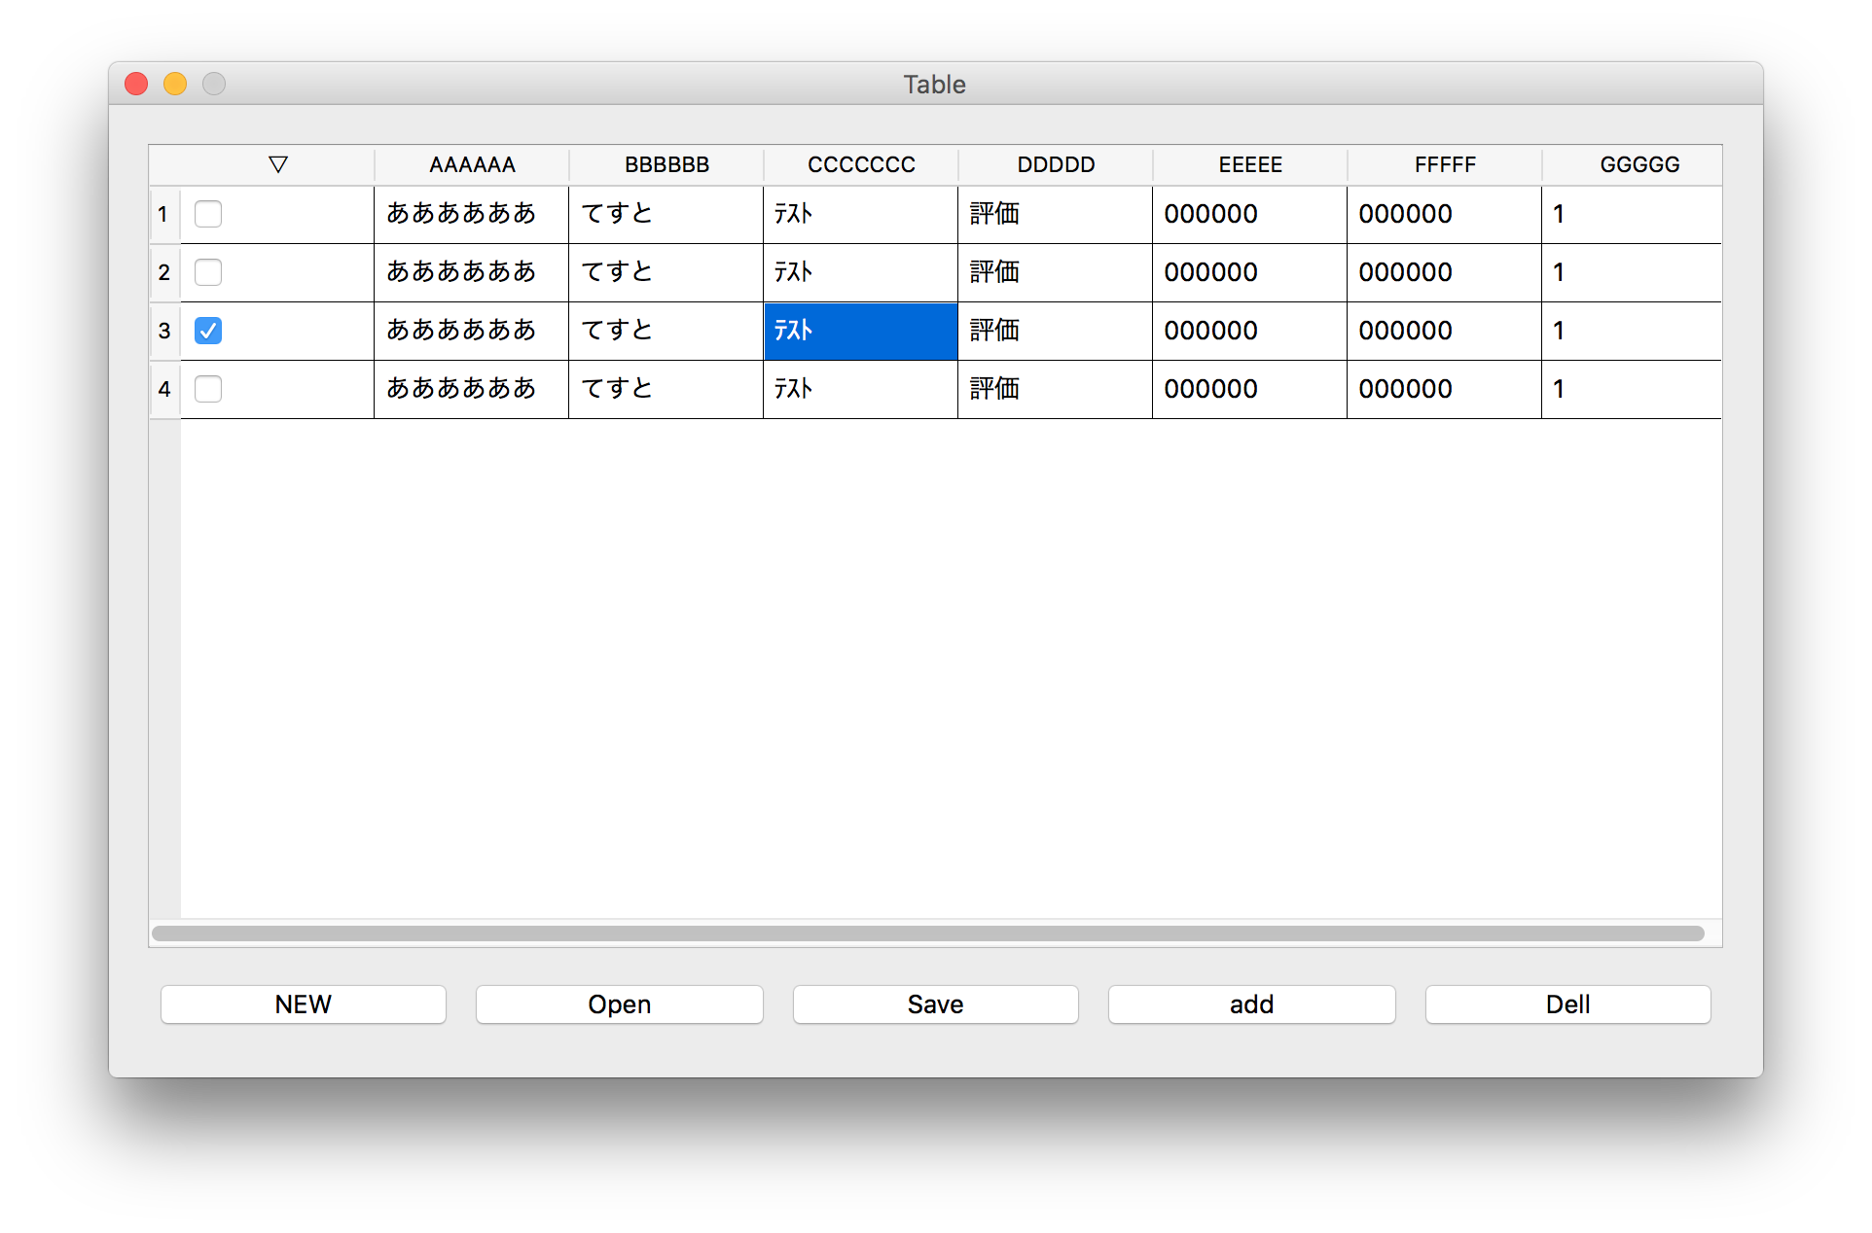The height and width of the screenshot is (1233, 1872).
Task: Select the ﾃｽﾄ cell in row 4
Action: [x=861, y=389]
